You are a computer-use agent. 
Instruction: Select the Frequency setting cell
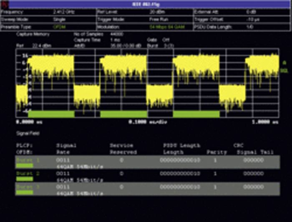tap(48, 12)
